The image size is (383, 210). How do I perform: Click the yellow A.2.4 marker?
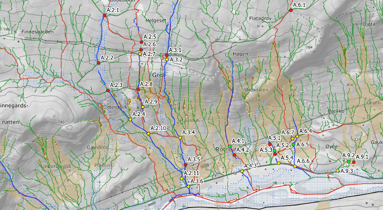(x=130, y=120)
